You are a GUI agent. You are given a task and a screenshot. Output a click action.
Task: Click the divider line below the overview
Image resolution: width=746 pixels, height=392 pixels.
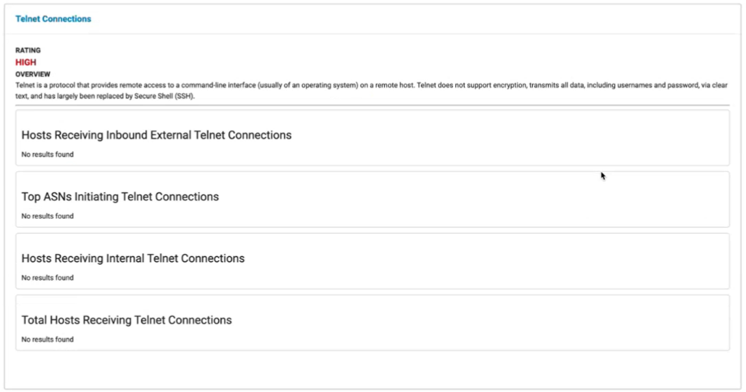pos(373,105)
